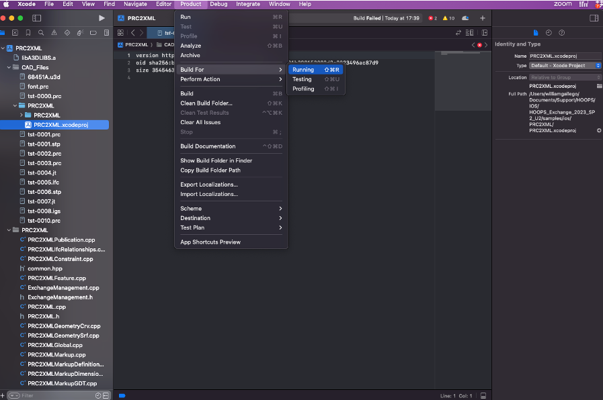
Task: Click the red error badge showing 2 errors
Action: (x=431, y=19)
